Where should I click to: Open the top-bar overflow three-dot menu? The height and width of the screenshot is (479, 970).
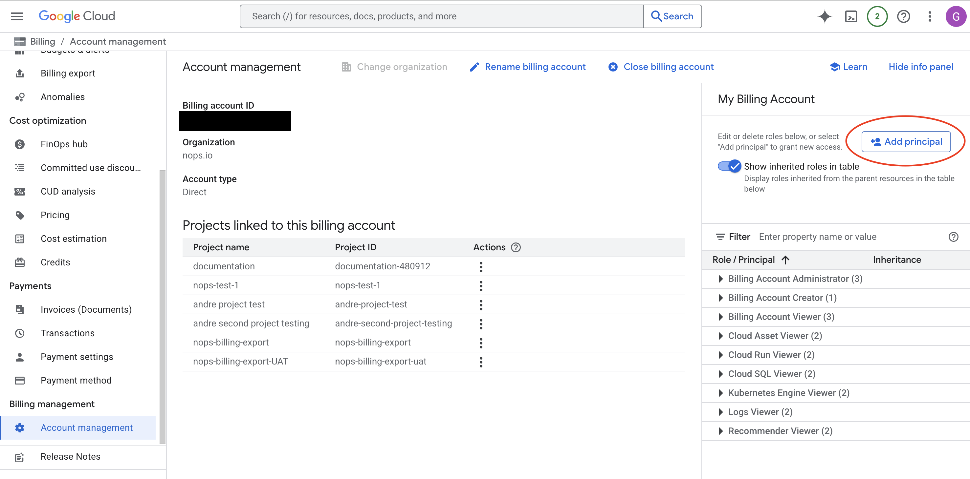930,16
